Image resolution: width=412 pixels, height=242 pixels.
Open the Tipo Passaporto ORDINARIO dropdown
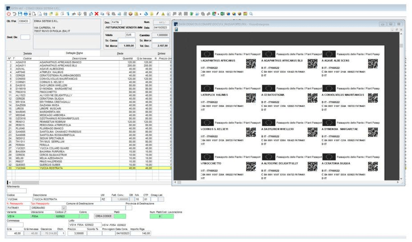pyautogui.click(x=63, y=208)
